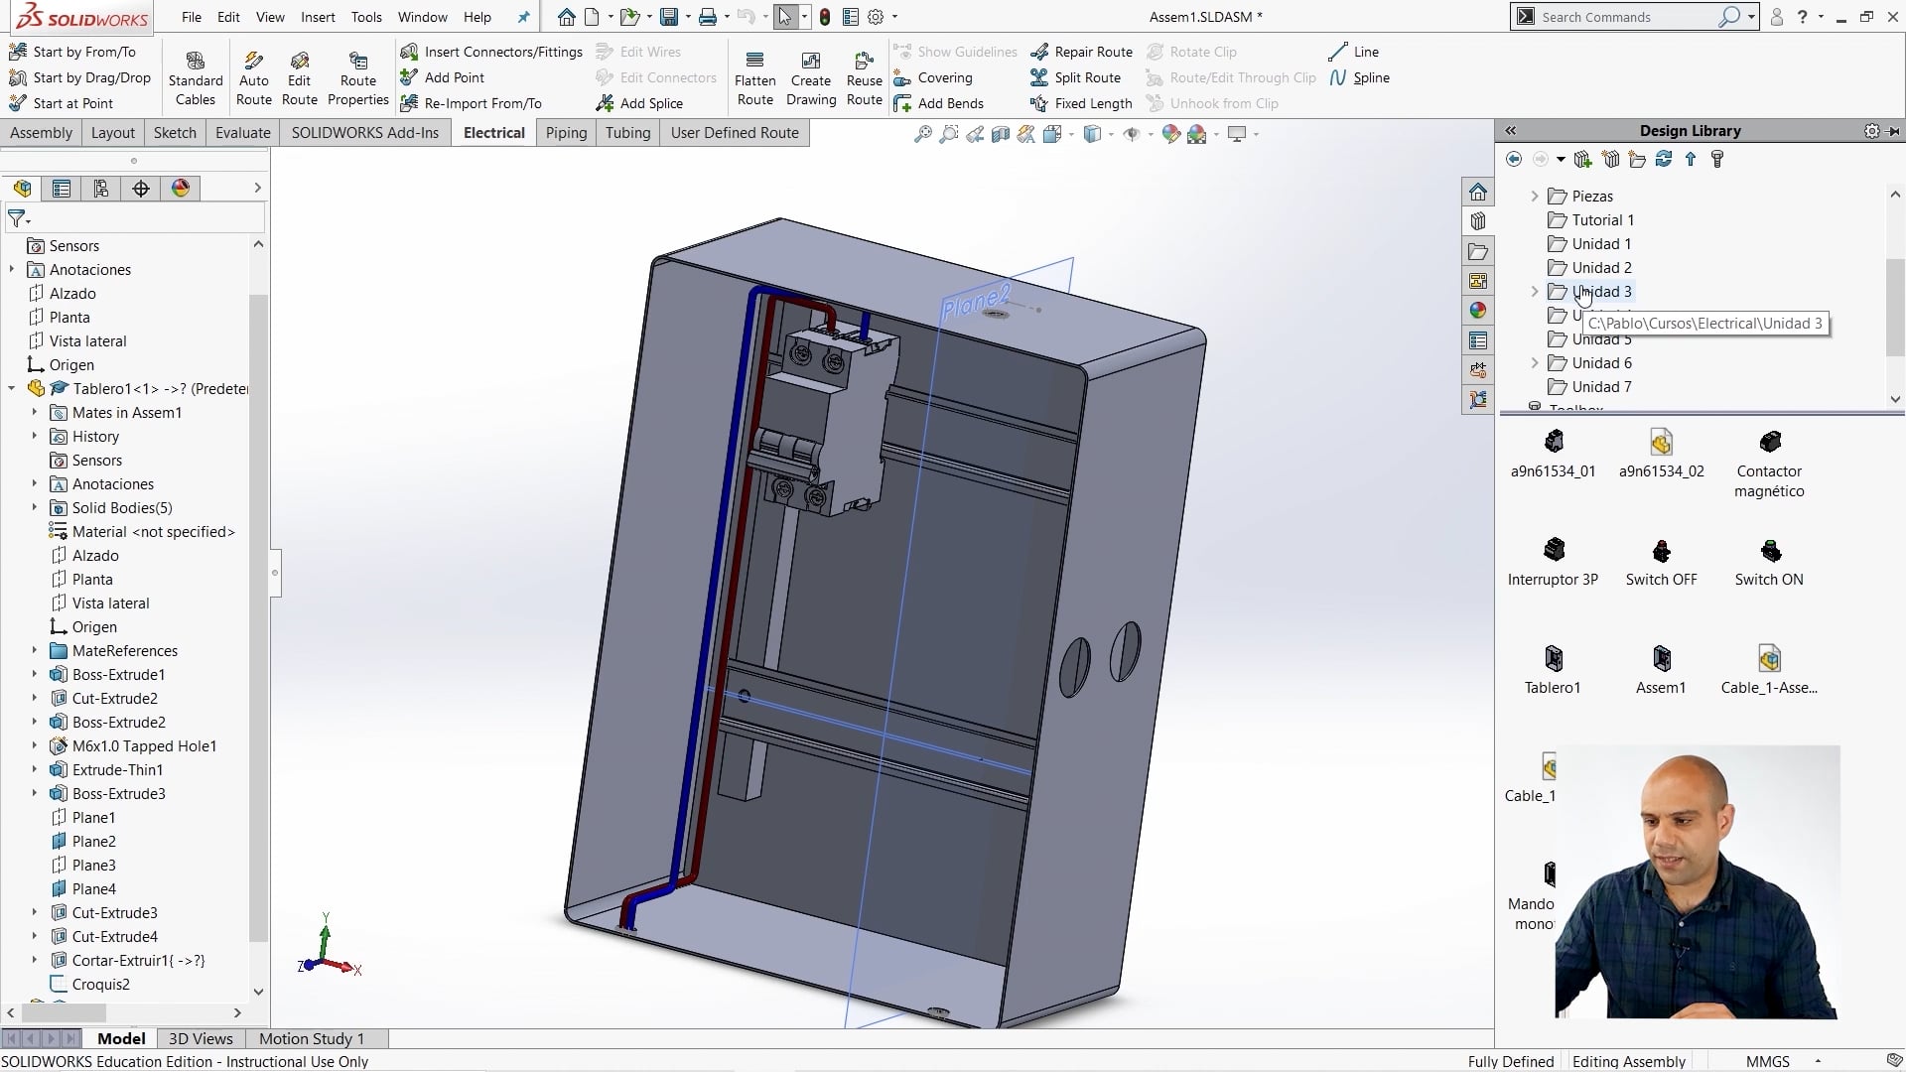
Task: Click the Flatten Route tool
Action: (754, 76)
